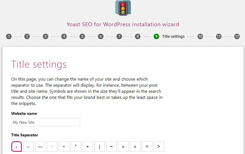Pick the tilde separator option
This screenshot has height=154, width=245.
click(x=111, y=146)
